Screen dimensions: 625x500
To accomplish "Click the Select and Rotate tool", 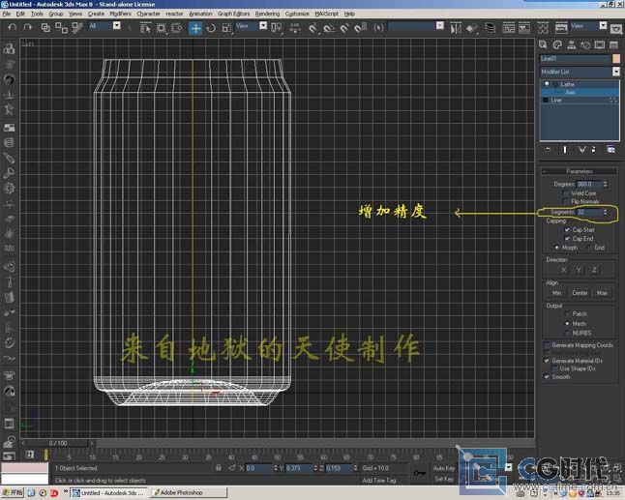I will [211, 28].
